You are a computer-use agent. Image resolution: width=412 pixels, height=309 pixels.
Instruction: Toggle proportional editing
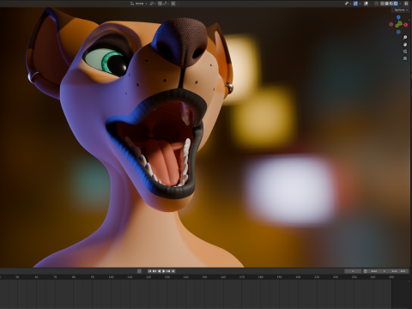coord(173,3)
